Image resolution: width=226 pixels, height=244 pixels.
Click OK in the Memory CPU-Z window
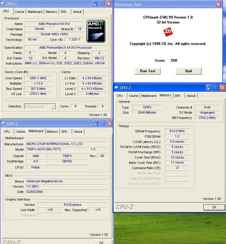click(214, 207)
